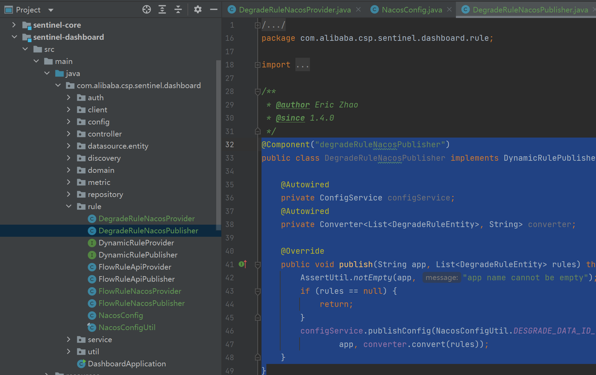Collapse the java source folder
The image size is (596, 375).
47,73
